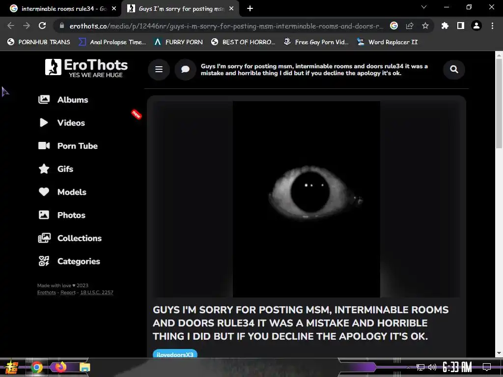503x377 pixels.
Task: Close the 'interminable rooms rule34' tab
Action: click(x=114, y=9)
